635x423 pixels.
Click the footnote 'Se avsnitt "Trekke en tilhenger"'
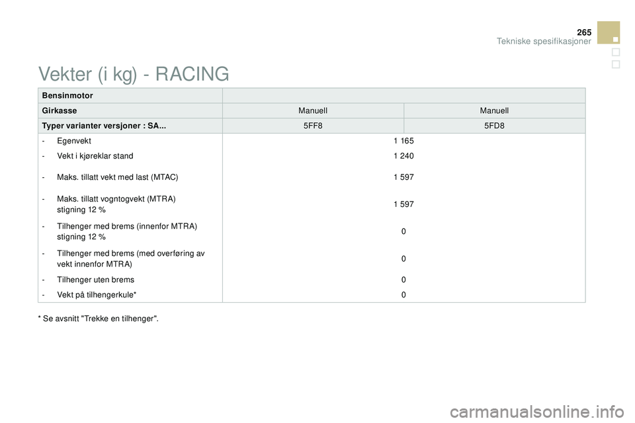tap(100, 319)
